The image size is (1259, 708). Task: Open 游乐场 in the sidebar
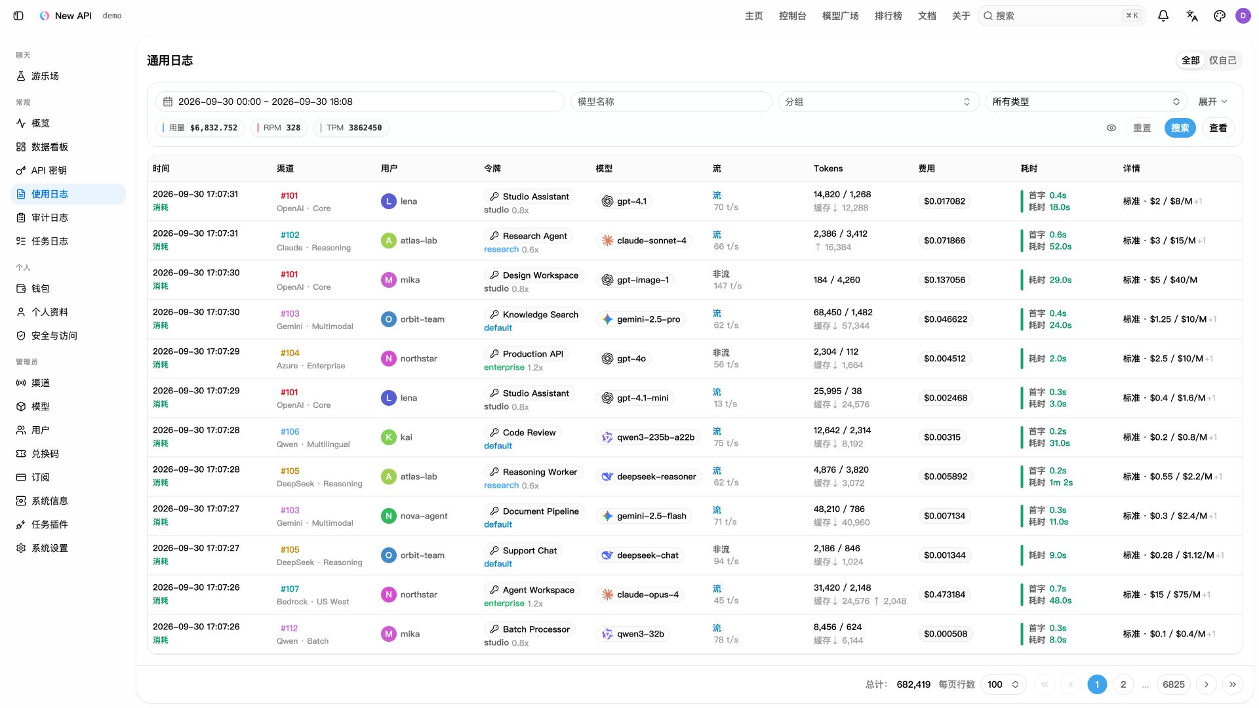point(68,76)
